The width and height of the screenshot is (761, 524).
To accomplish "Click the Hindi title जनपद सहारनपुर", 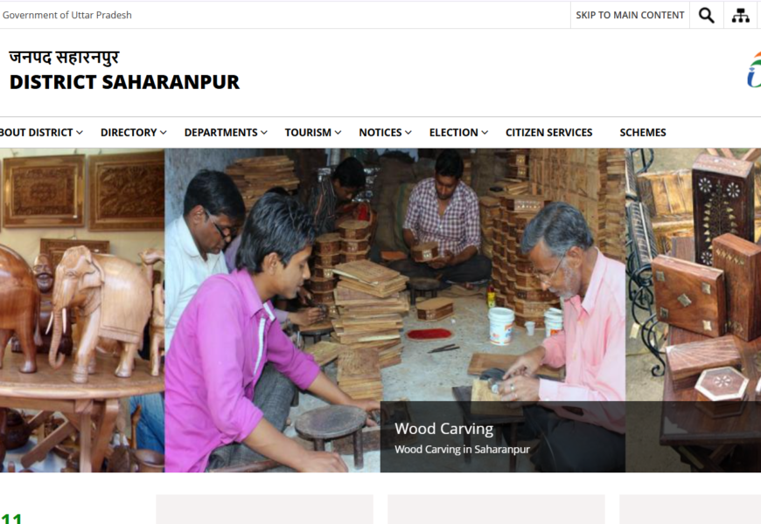I will pyautogui.click(x=64, y=57).
